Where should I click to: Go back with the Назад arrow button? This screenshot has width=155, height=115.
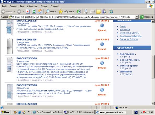coord(7,12)
